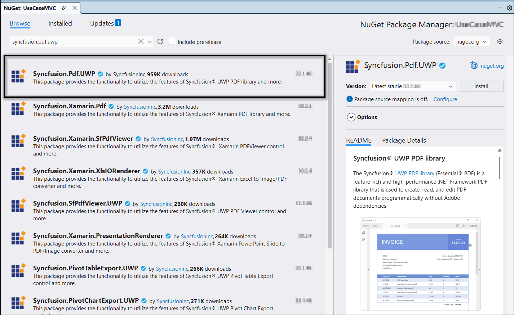Open the Package Details tab
Screen dimensions: 514x315
coord(404,140)
